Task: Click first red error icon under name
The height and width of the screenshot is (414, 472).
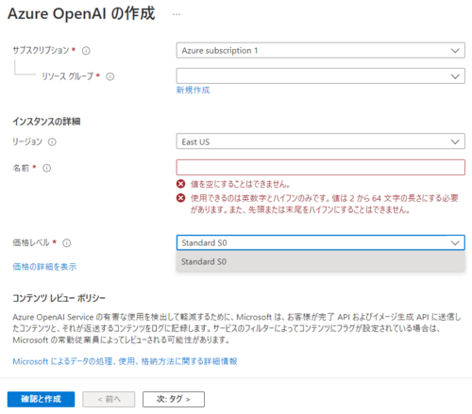Action: pos(180,184)
